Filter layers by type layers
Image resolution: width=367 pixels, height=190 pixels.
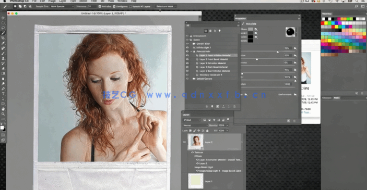click(214, 120)
